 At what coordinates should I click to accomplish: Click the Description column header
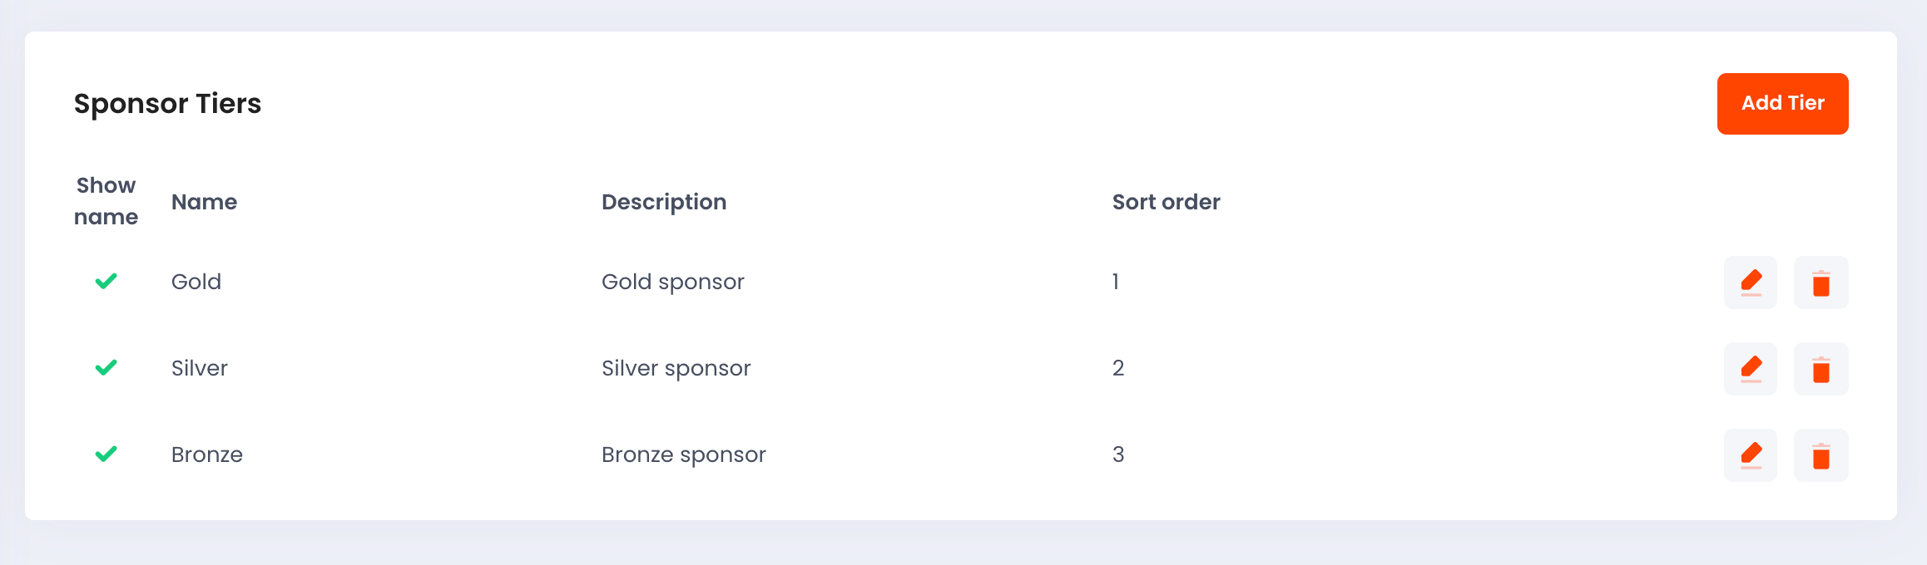(664, 202)
